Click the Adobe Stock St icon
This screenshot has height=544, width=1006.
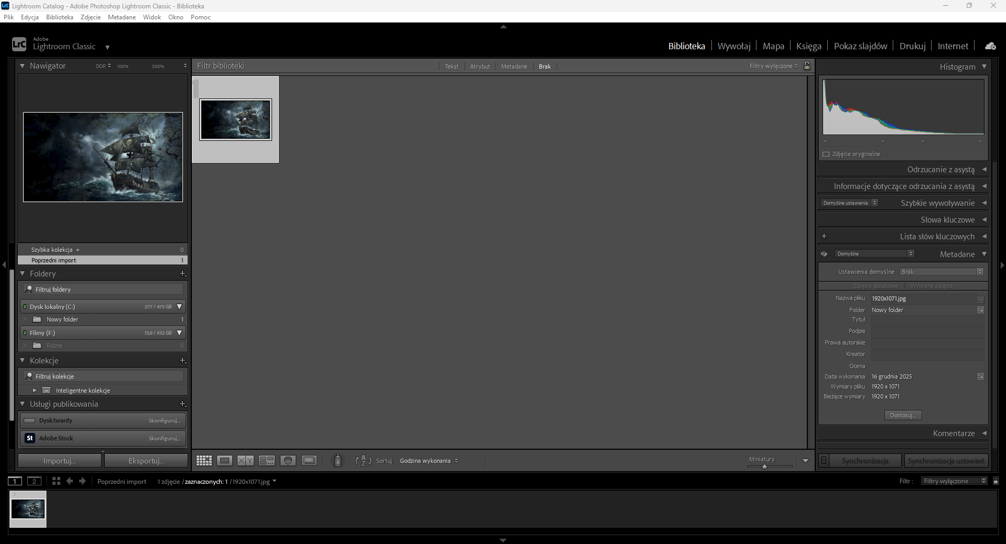coord(30,438)
